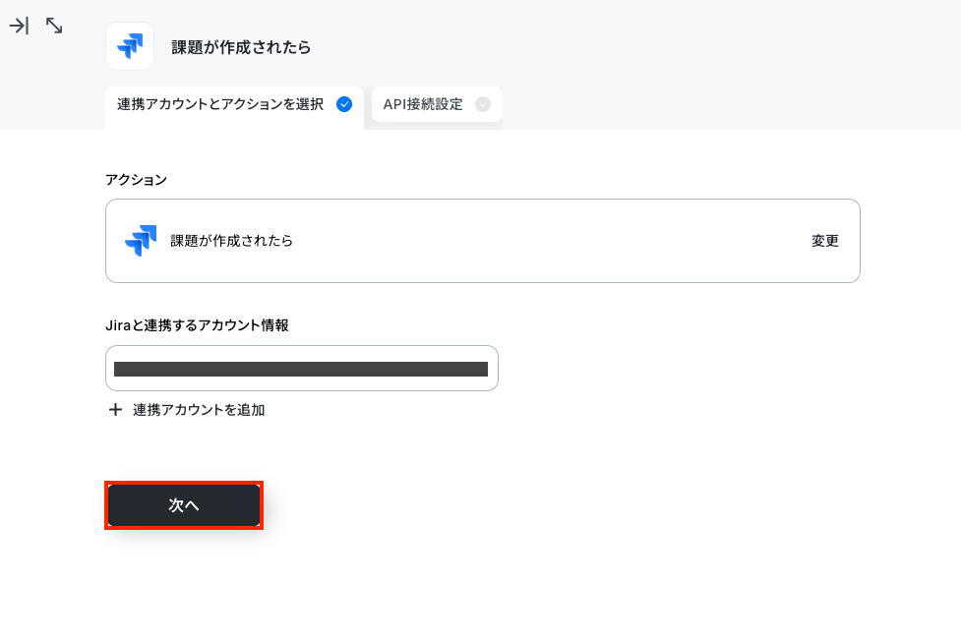Click the gray checkmark on API接続設定 tab

point(483,105)
